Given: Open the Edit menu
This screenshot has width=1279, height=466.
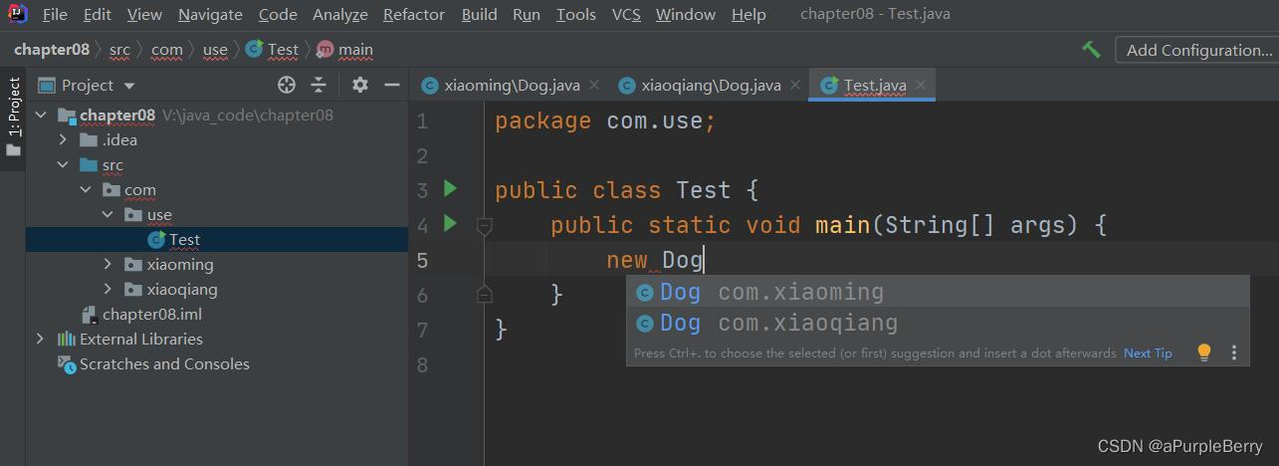Looking at the screenshot, I should click(x=98, y=15).
